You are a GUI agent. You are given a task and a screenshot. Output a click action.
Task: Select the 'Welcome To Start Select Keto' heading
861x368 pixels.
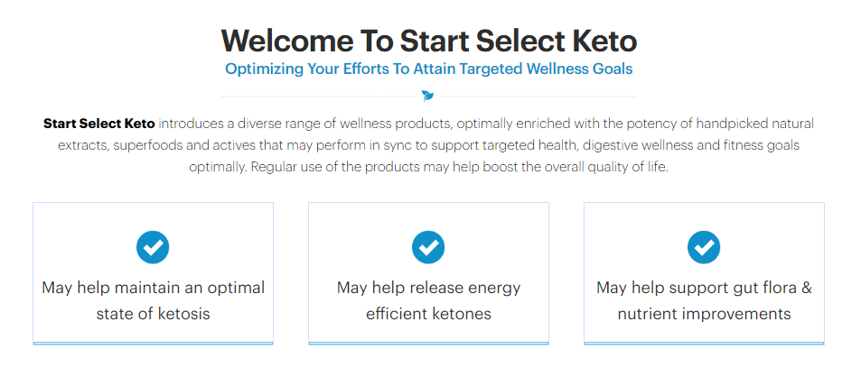click(429, 40)
